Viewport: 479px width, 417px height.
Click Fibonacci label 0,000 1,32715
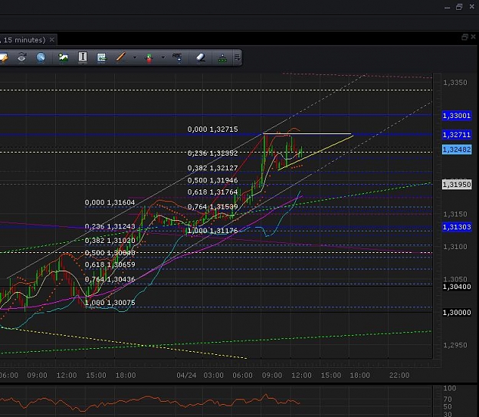(x=212, y=130)
